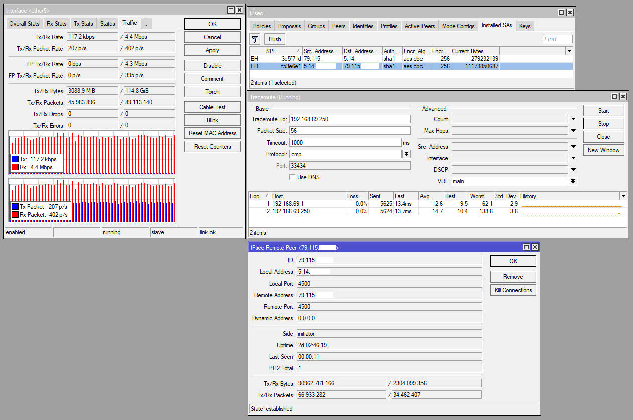Switch to the Tx Stats tab
633x420 pixels.
(83, 24)
